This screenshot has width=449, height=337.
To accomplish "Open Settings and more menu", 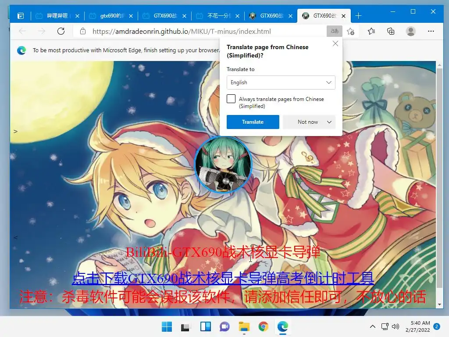I will 431,31.
